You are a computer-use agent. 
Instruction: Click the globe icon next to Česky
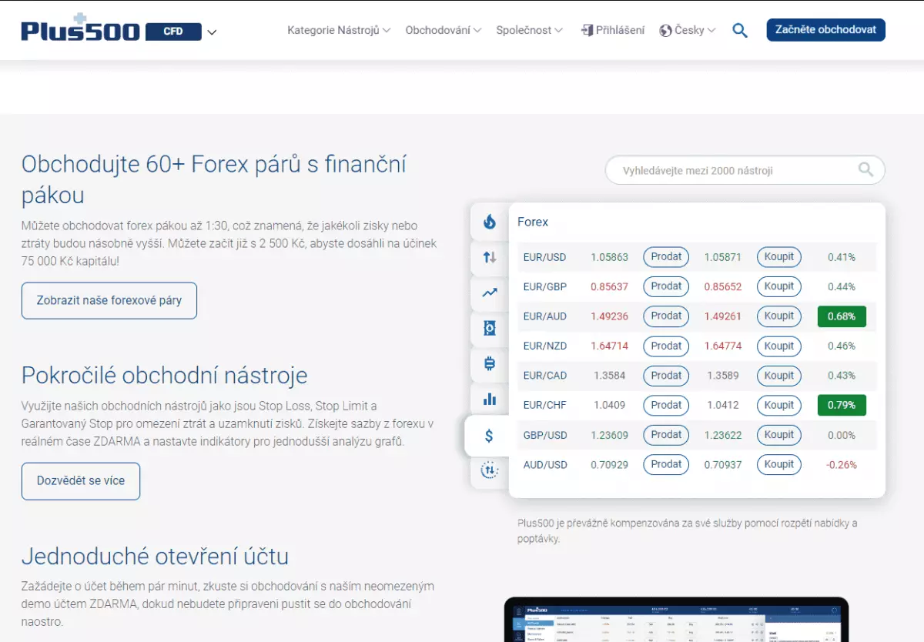pos(666,31)
